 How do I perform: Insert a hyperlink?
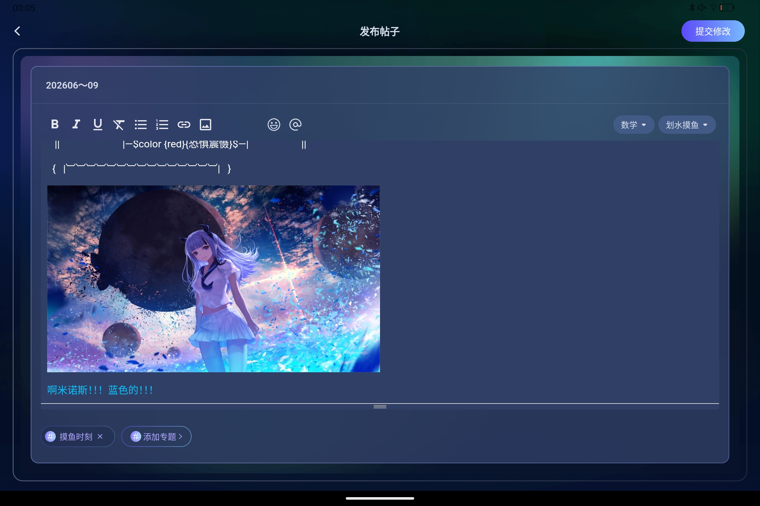tap(184, 125)
